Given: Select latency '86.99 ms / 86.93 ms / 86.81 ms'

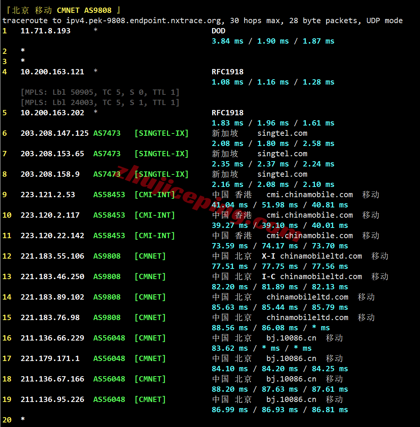Looking at the screenshot, I should click(x=280, y=410).
